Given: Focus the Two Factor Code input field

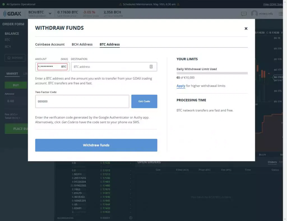Looking at the screenshot, I should coord(82,101).
